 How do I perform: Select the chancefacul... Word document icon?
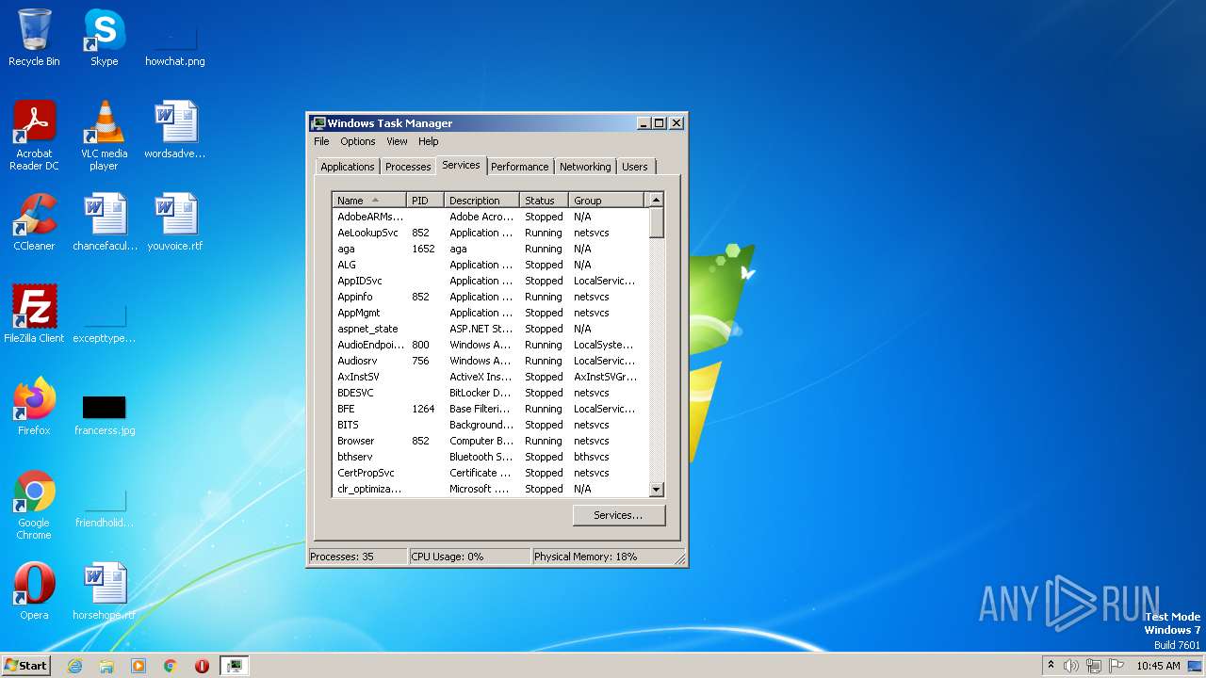(104, 222)
